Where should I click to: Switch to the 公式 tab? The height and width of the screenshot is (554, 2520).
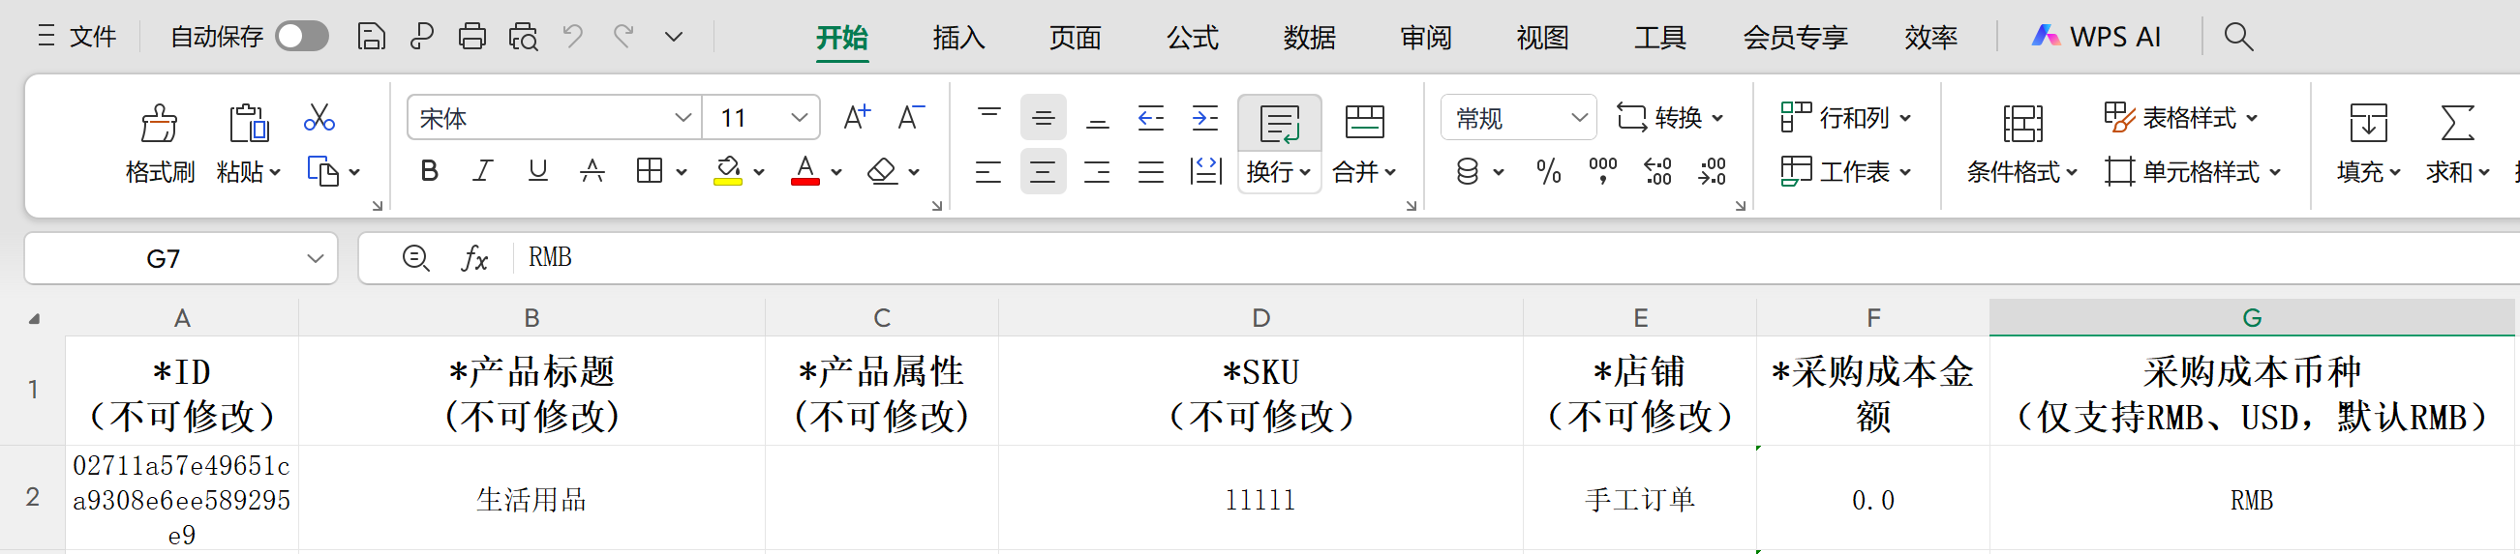pos(1193,37)
